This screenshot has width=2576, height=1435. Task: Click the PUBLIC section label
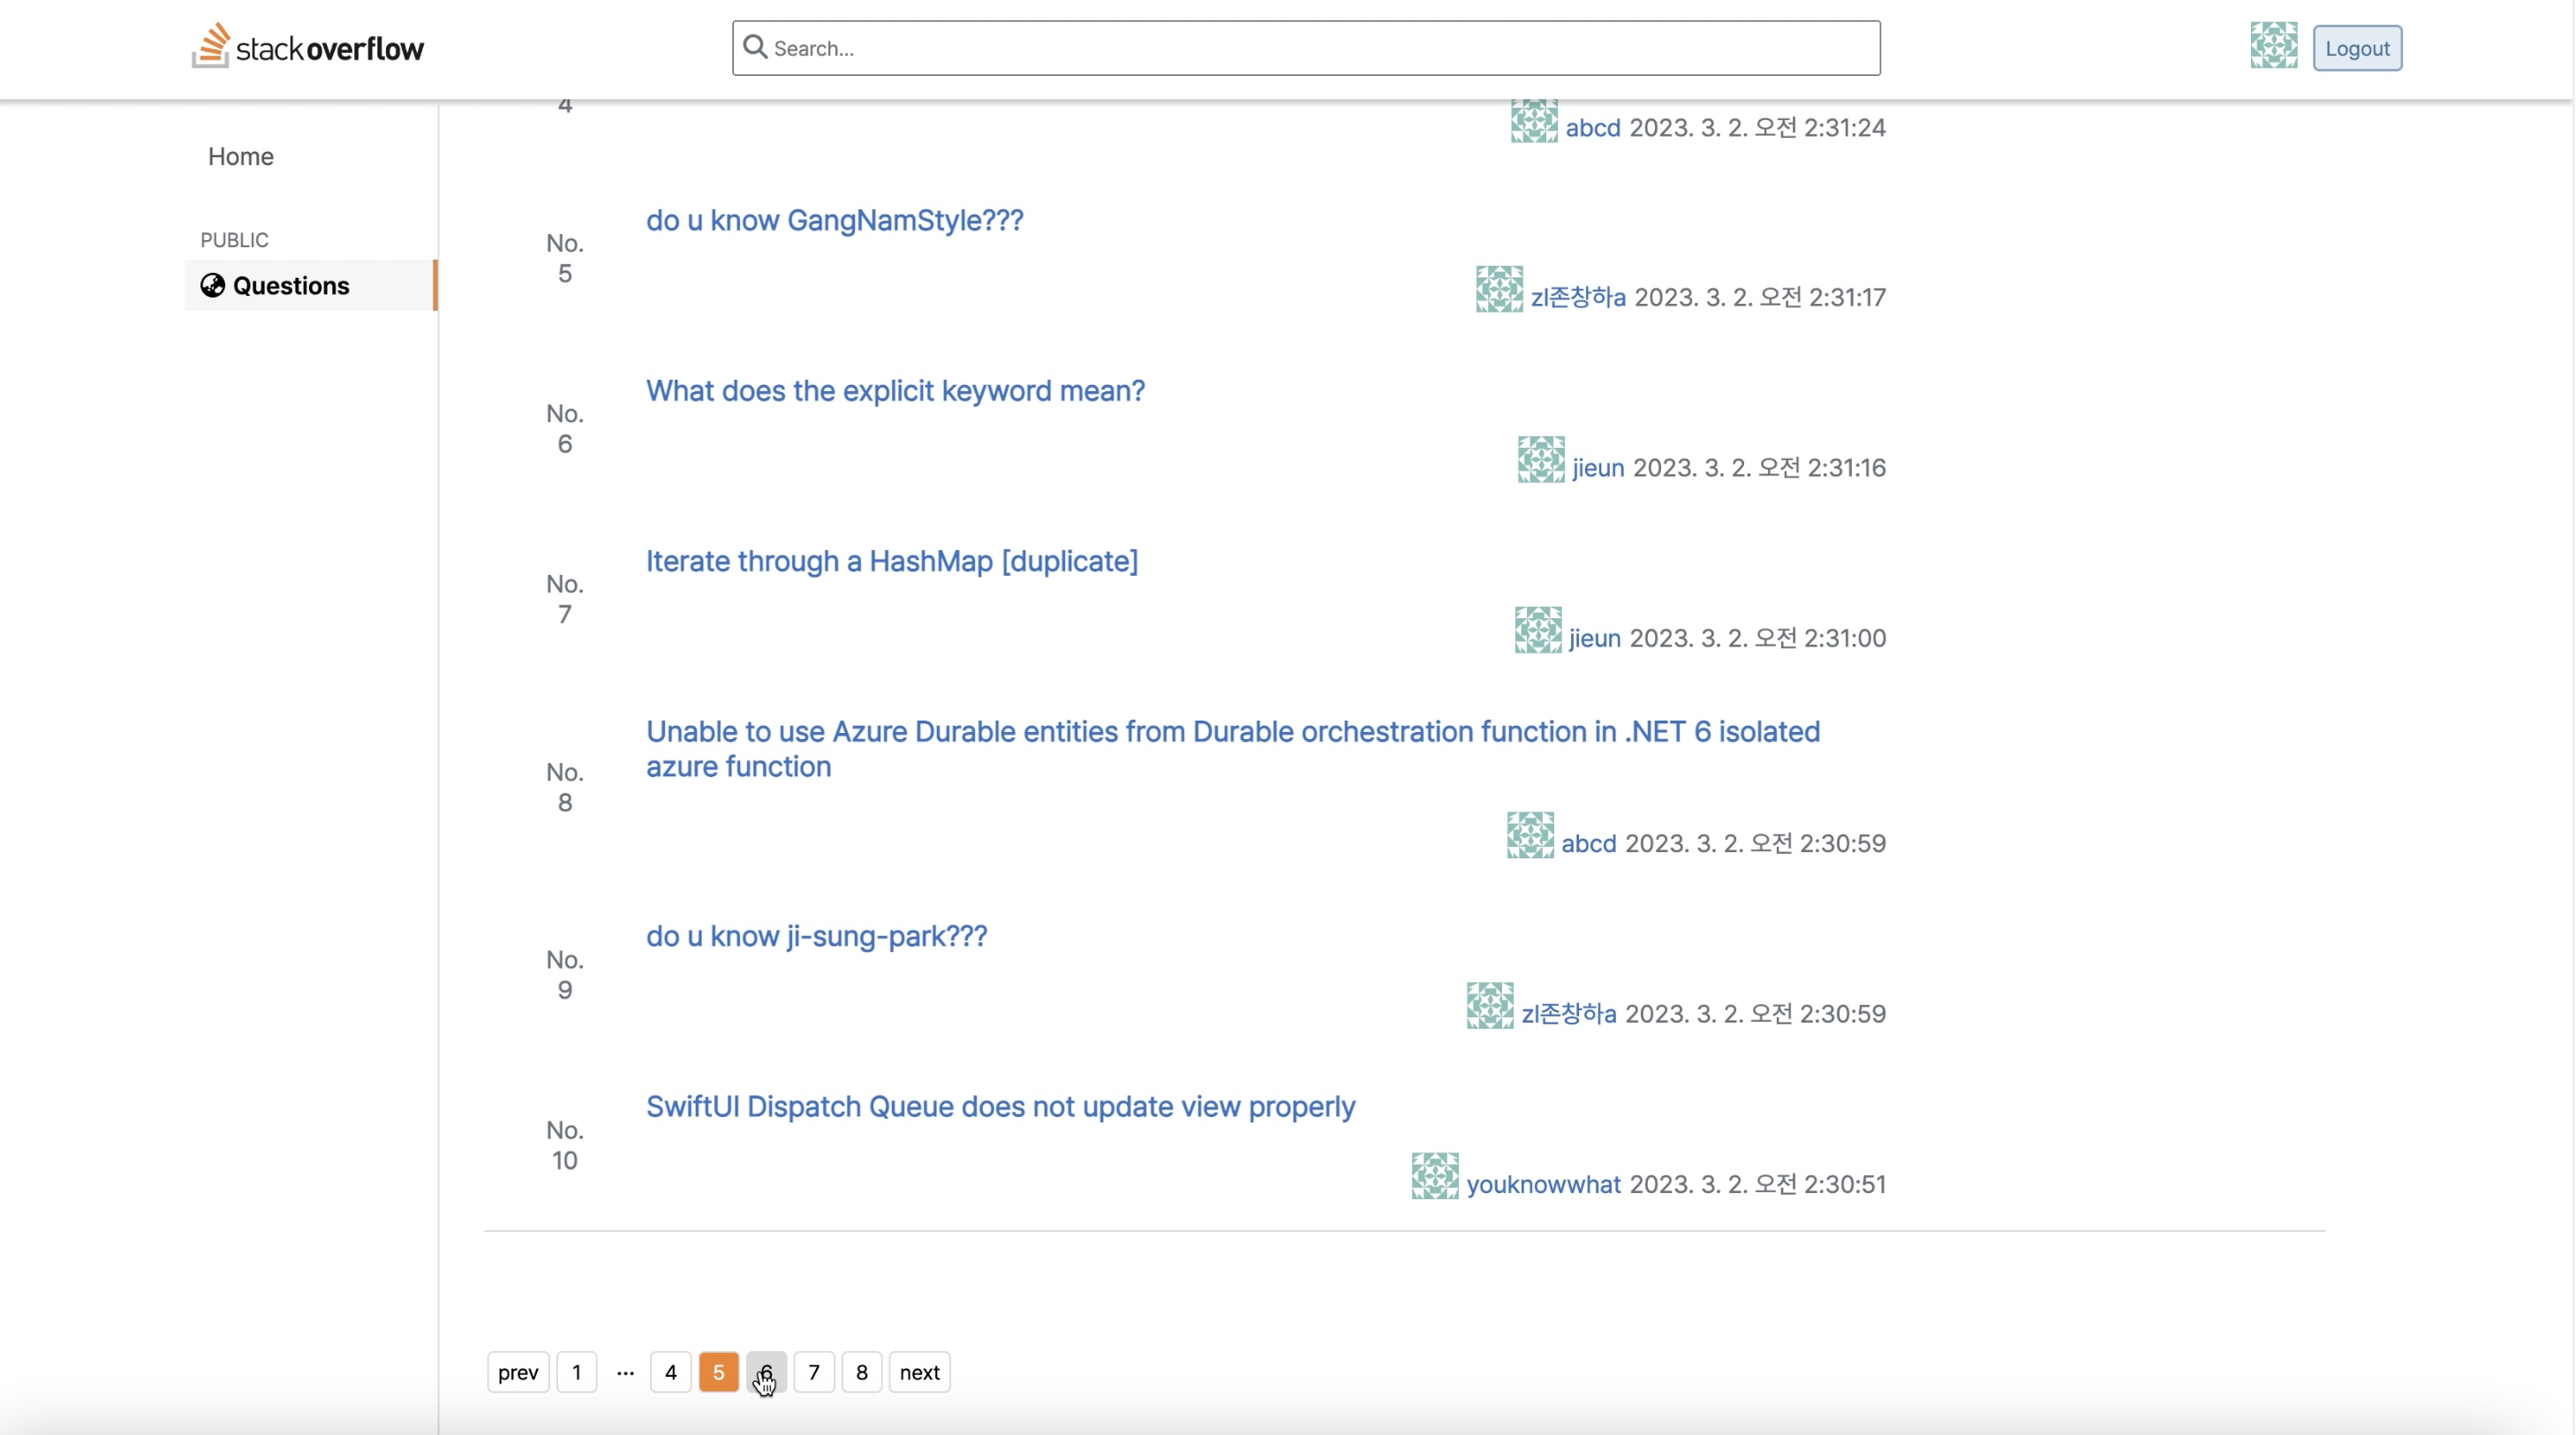tap(234, 240)
